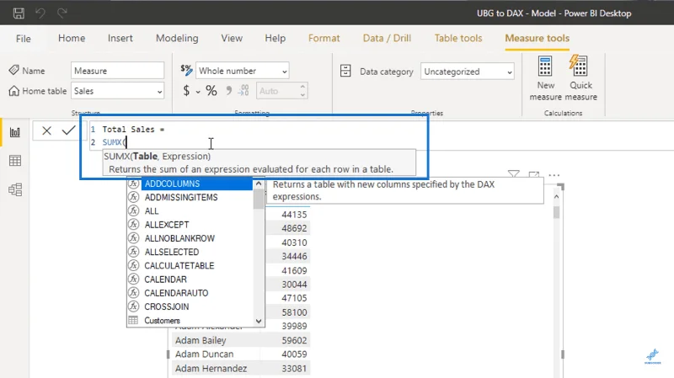
Task: Click the Adam Duncan row
Action: 241,354
